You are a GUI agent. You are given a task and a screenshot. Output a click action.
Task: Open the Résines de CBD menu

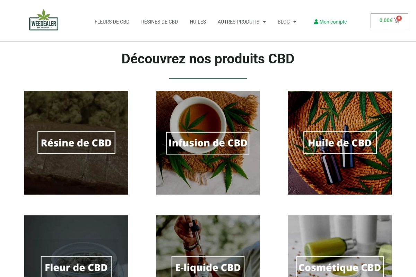[159, 22]
